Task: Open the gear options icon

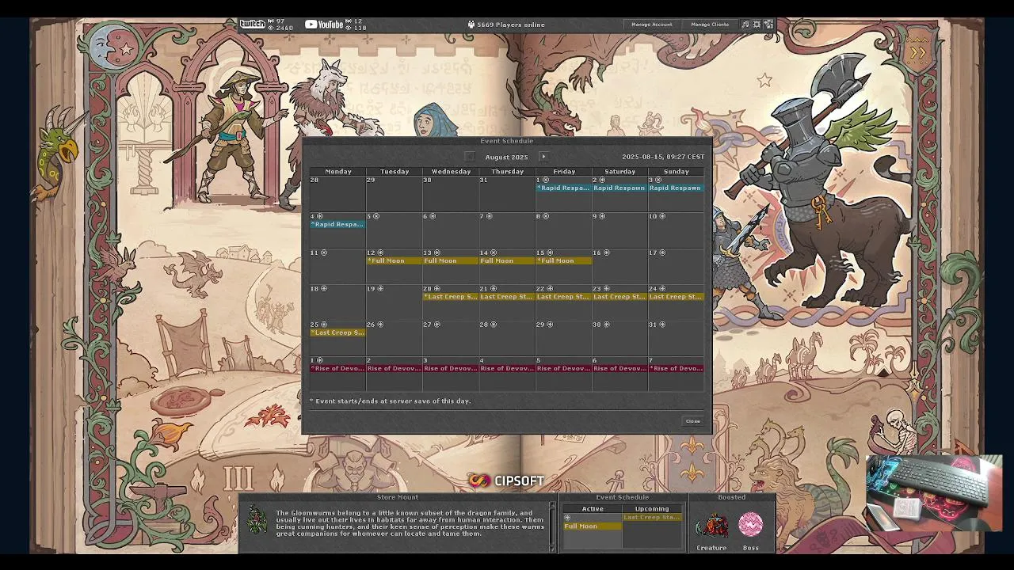Action: click(x=757, y=25)
